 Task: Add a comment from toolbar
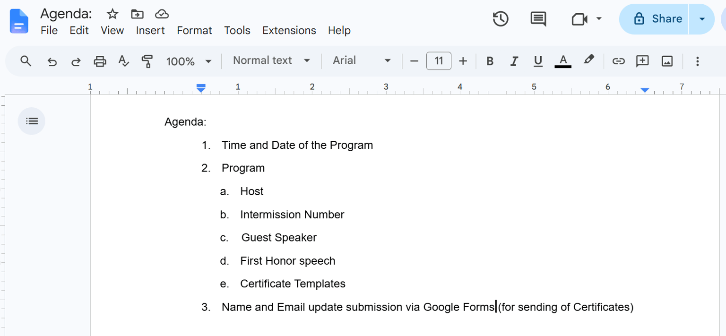pyautogui.click(x=642, y=61)
